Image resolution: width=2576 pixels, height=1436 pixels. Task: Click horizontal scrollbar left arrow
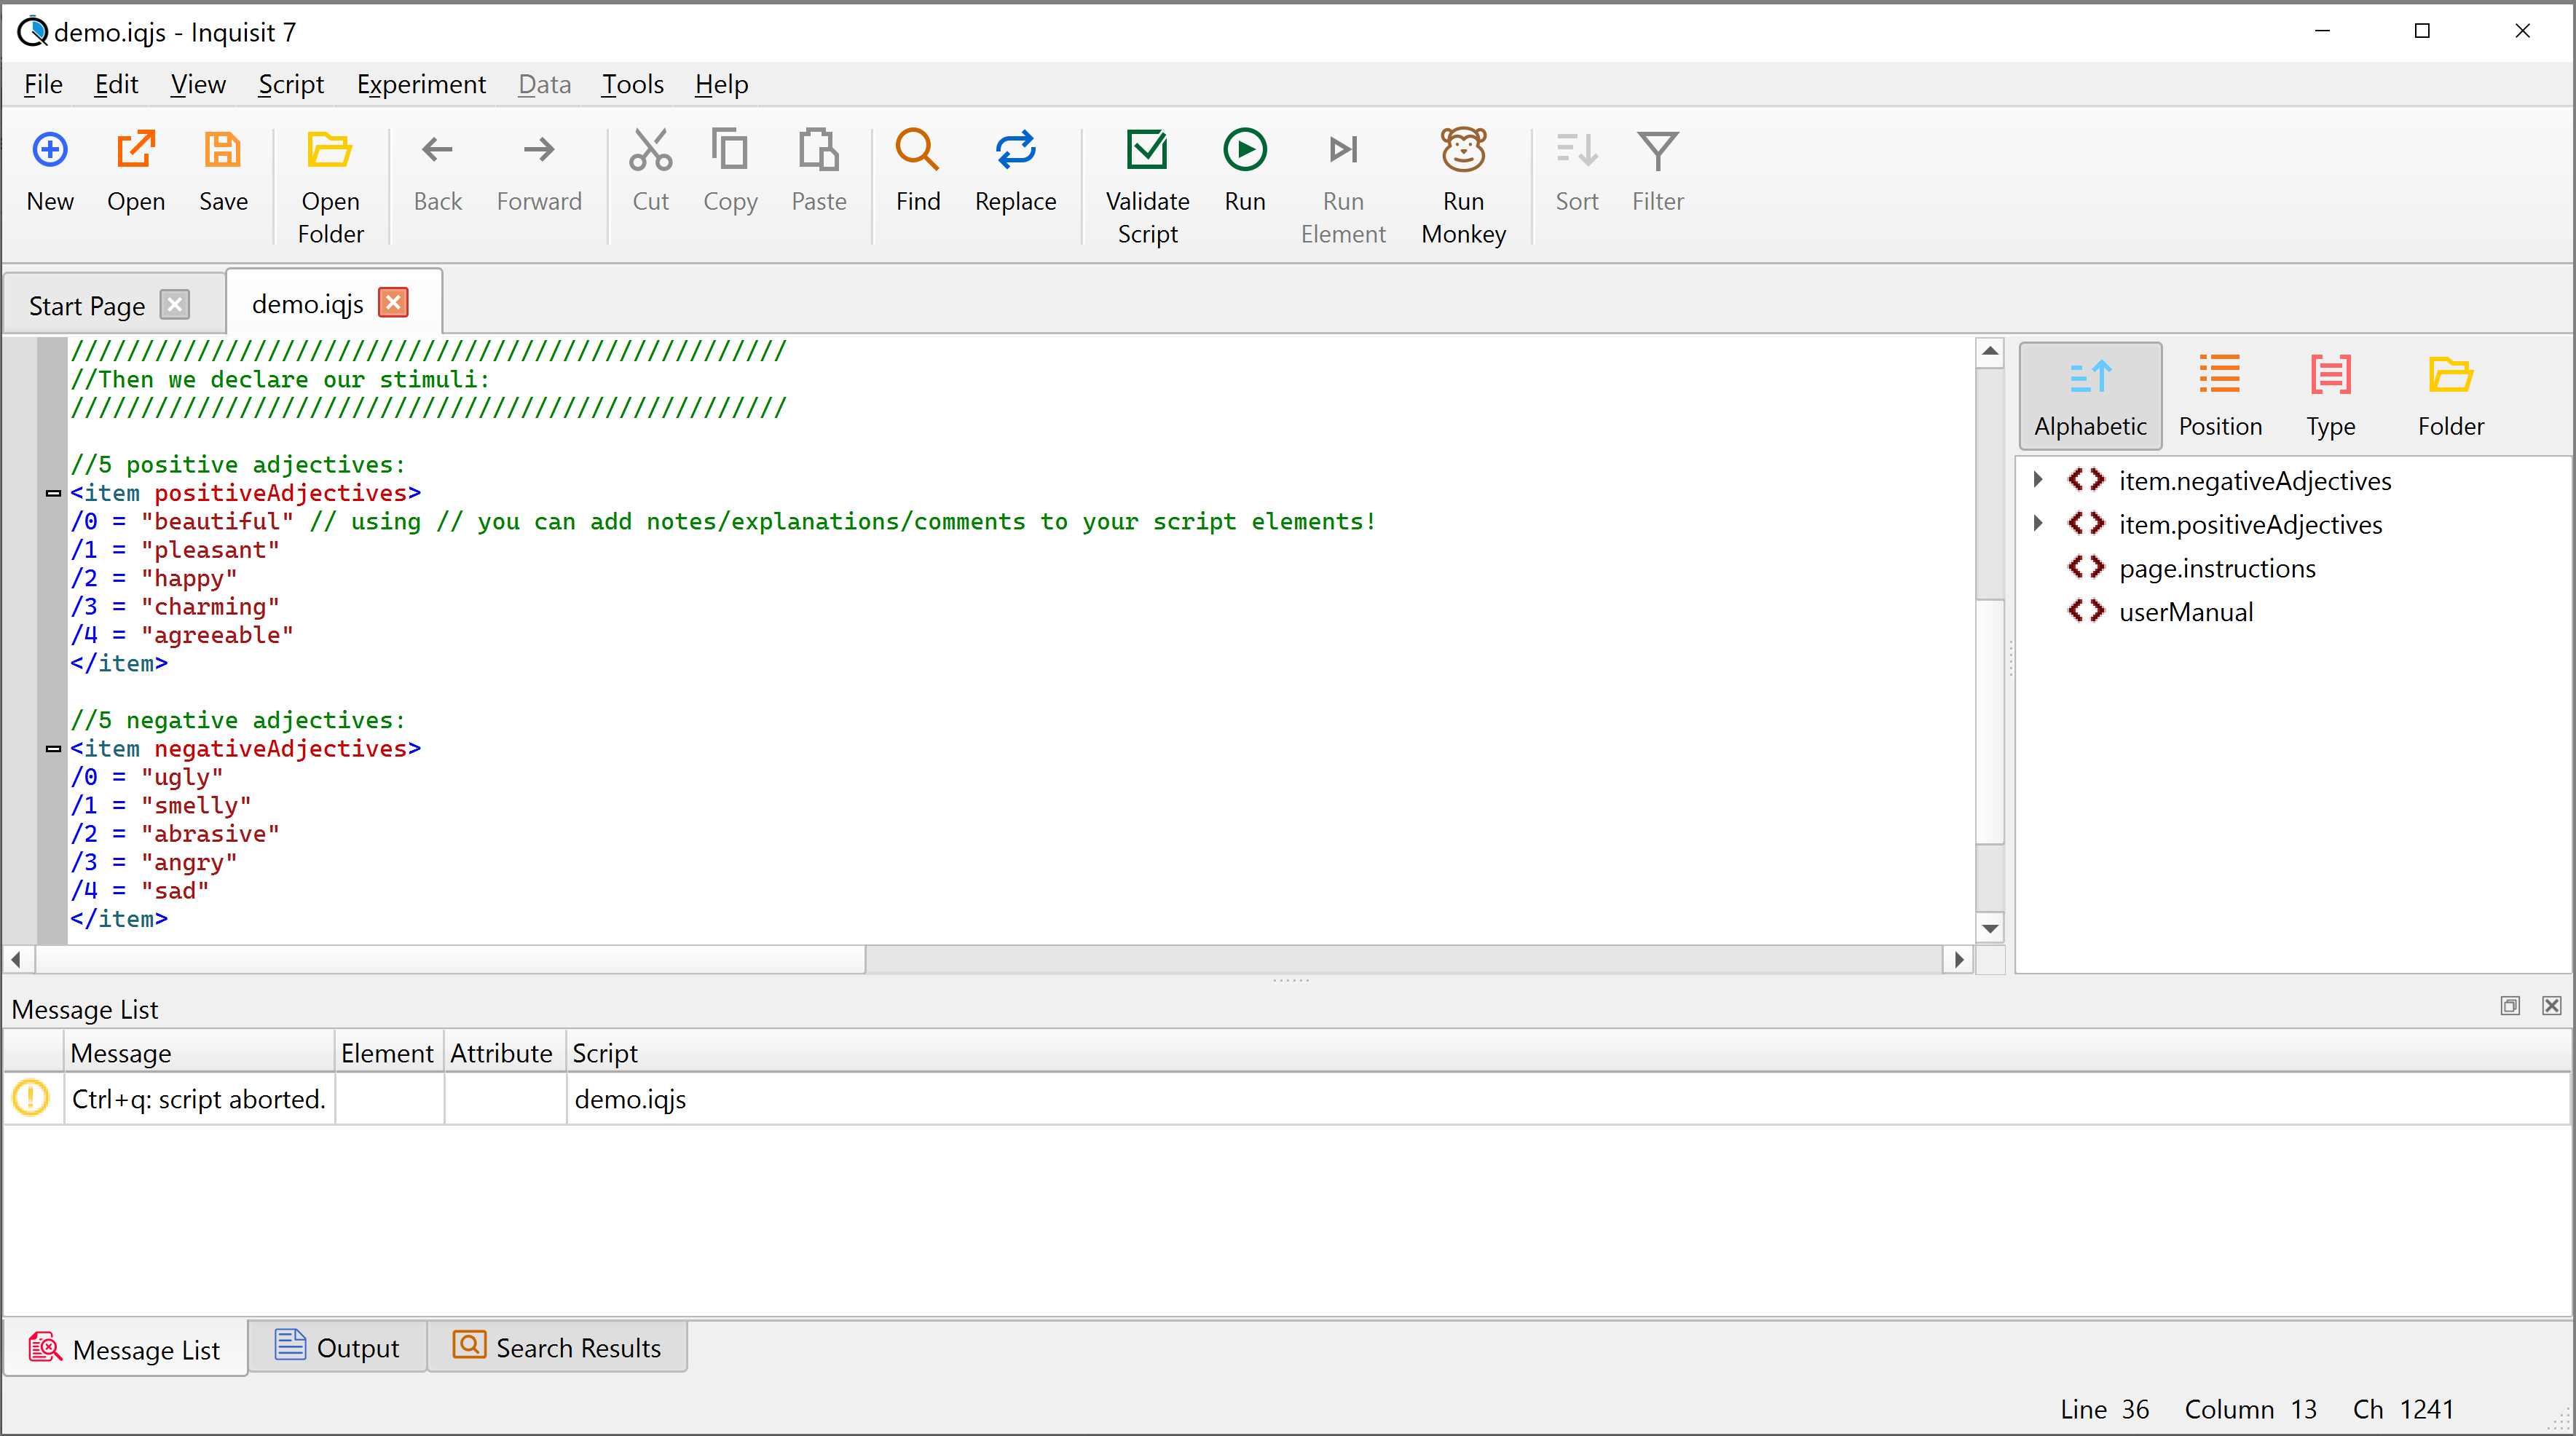[16, 959]
